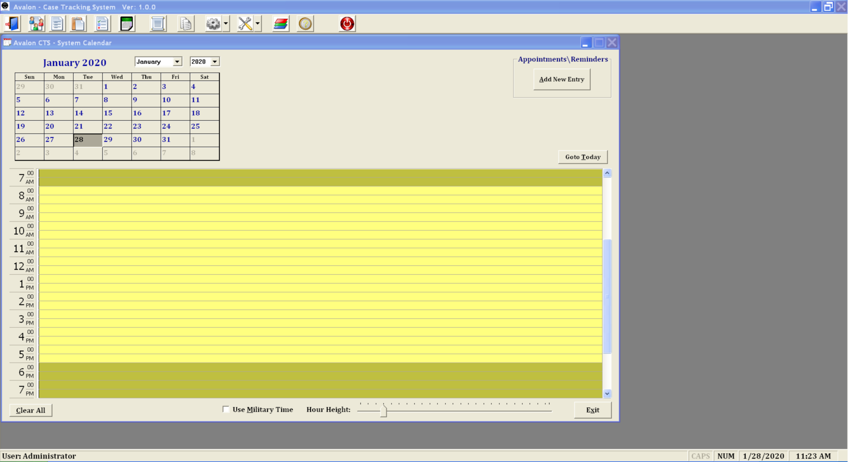Click the Avalon application icon in title bar
The image size is (848, 462).
[5, 6]
